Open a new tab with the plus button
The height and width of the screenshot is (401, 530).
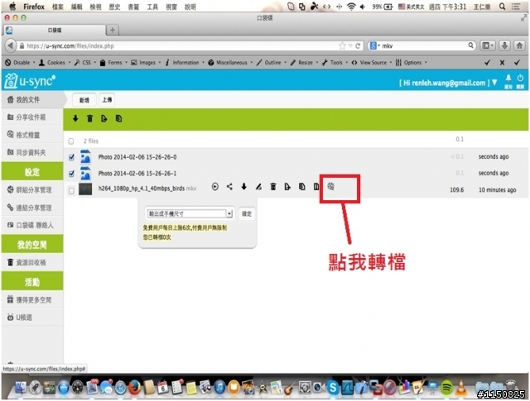point(113,31)
